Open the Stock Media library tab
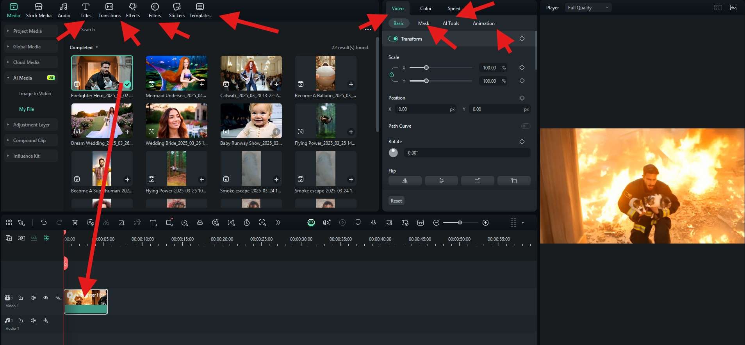Viewport: 745px width, 345px height. click(39, 11)
